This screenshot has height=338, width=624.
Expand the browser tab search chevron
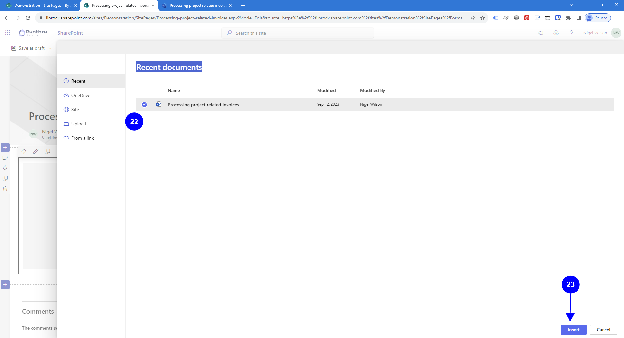click(x=572, y=5)
